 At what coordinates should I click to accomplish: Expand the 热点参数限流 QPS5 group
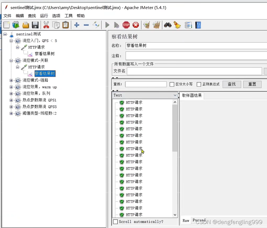tap(11, 107)
